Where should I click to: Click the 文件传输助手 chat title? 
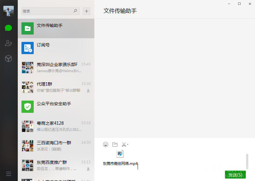click(x=120, y=11)
